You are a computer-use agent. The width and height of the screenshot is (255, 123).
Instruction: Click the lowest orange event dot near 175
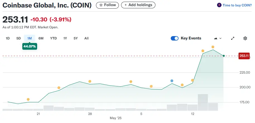28,99
